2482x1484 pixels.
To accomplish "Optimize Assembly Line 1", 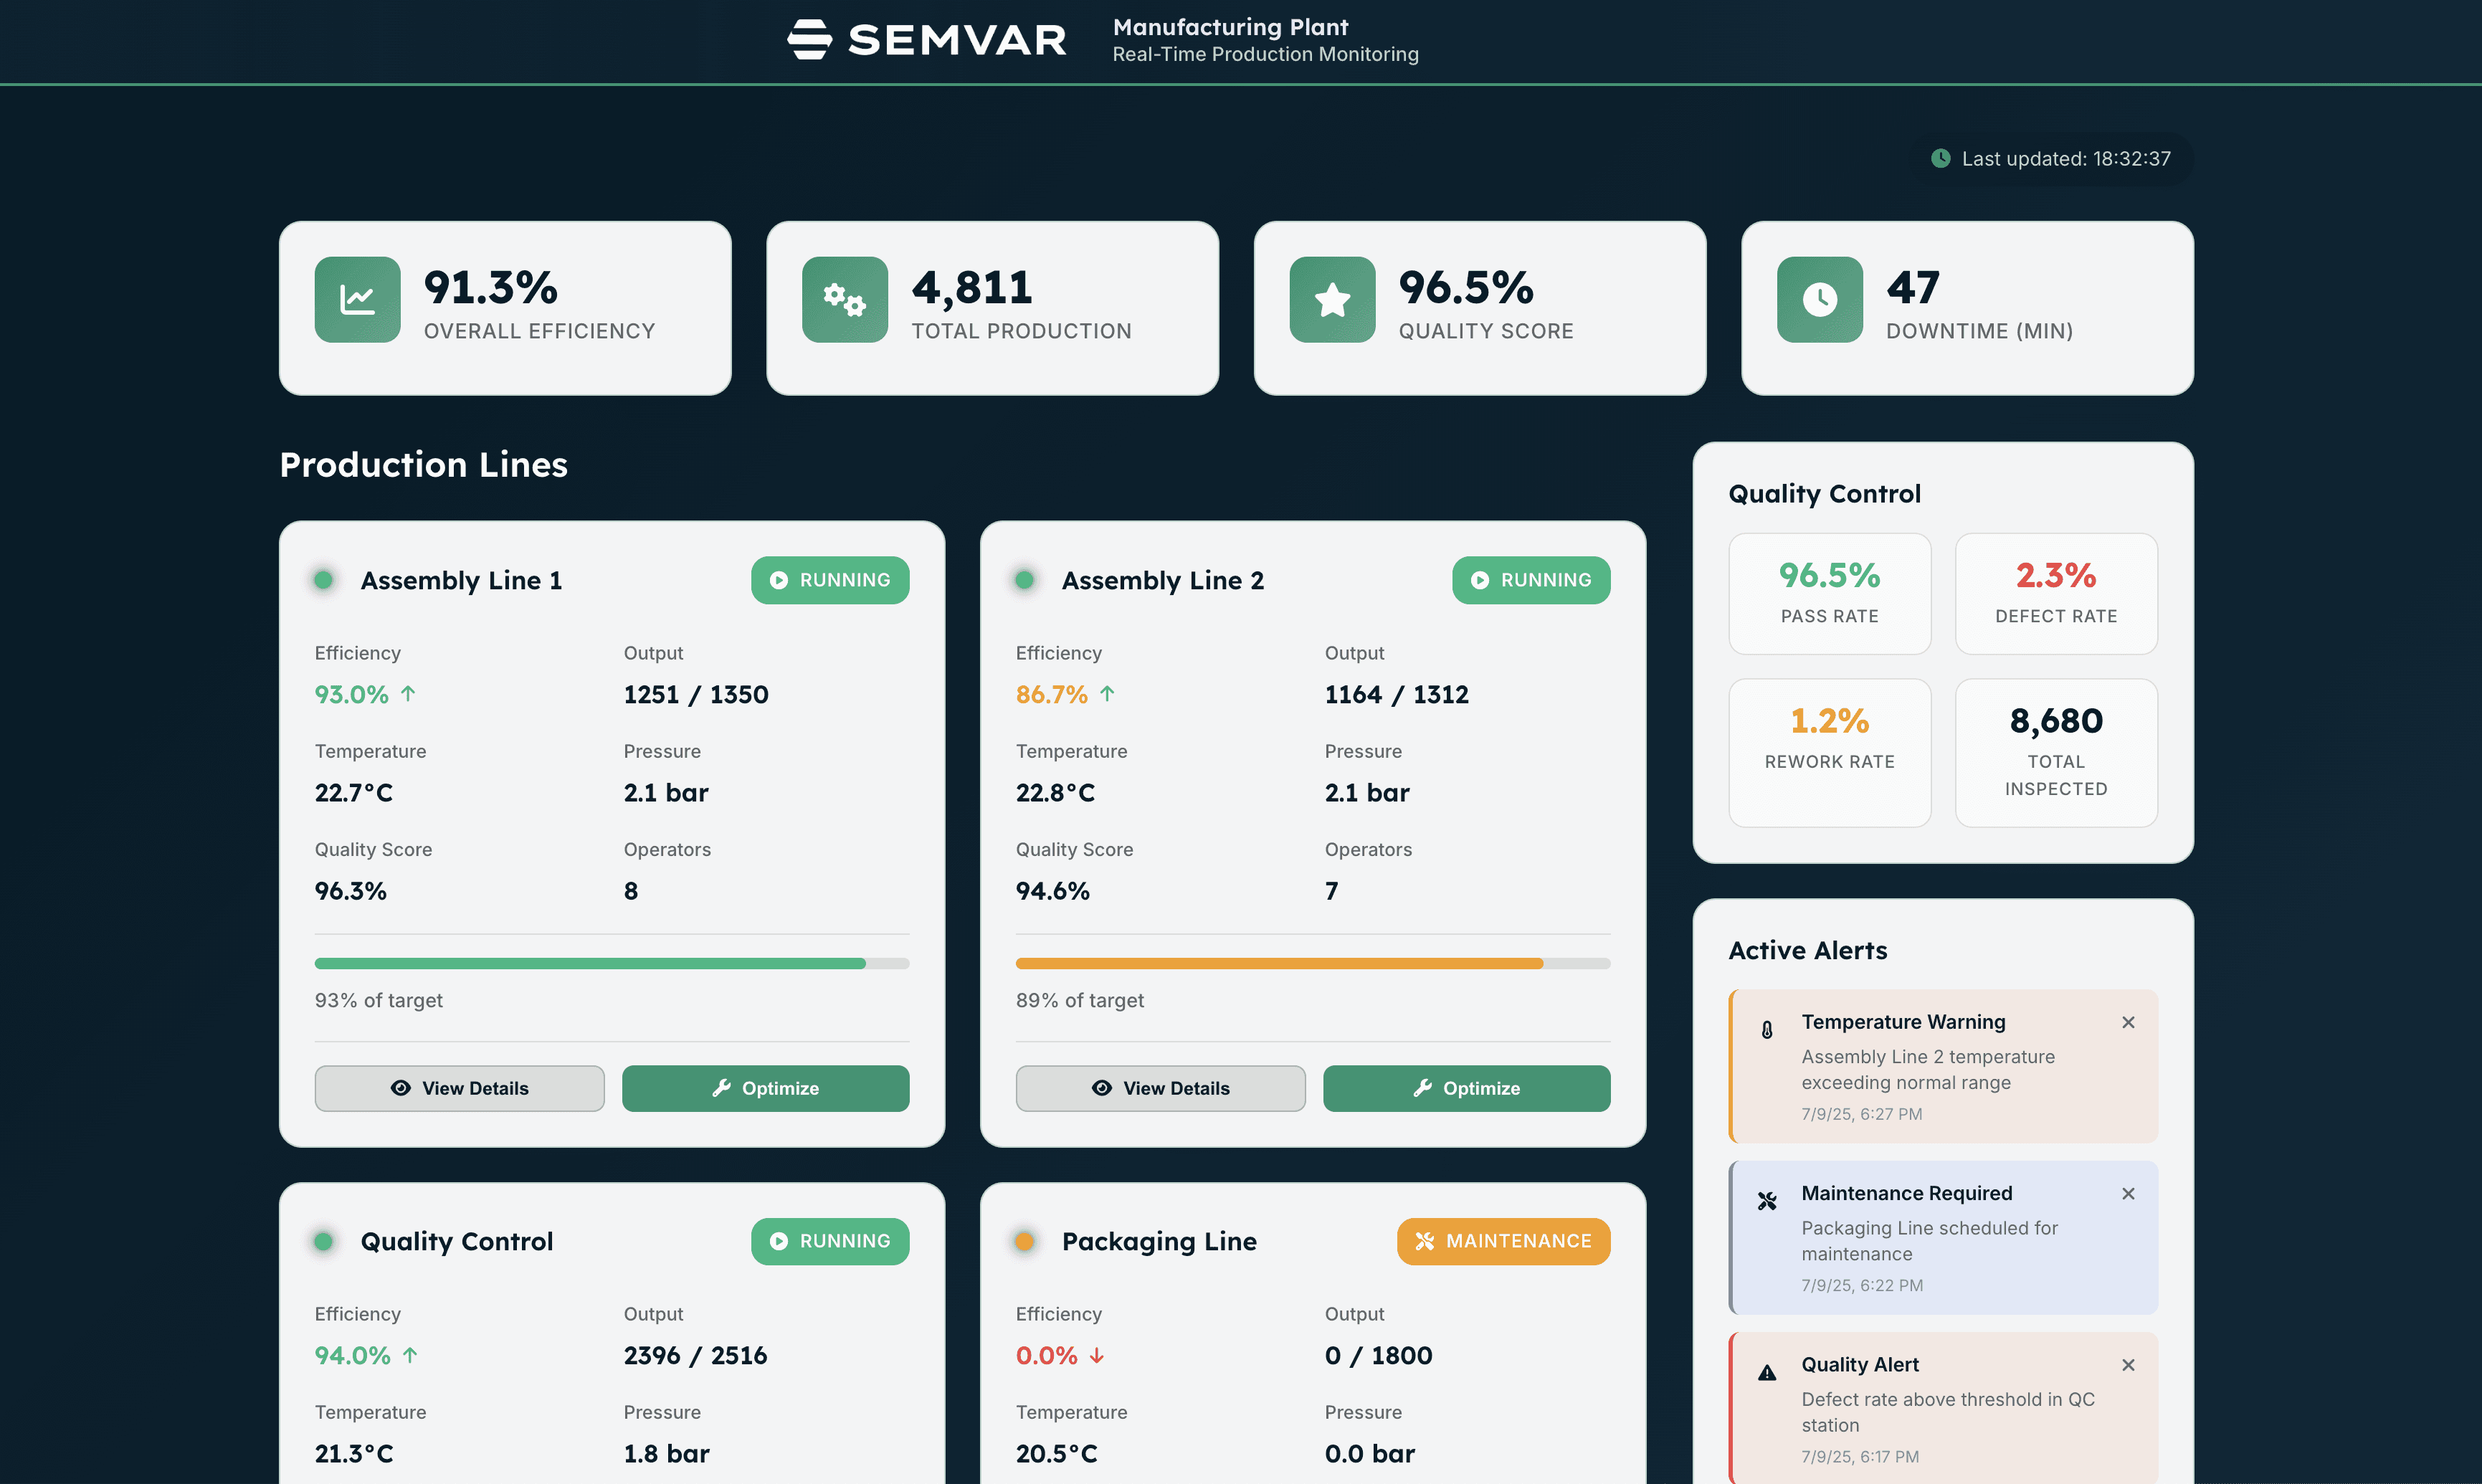I will pyautogui.click(x=765, y=1088).
